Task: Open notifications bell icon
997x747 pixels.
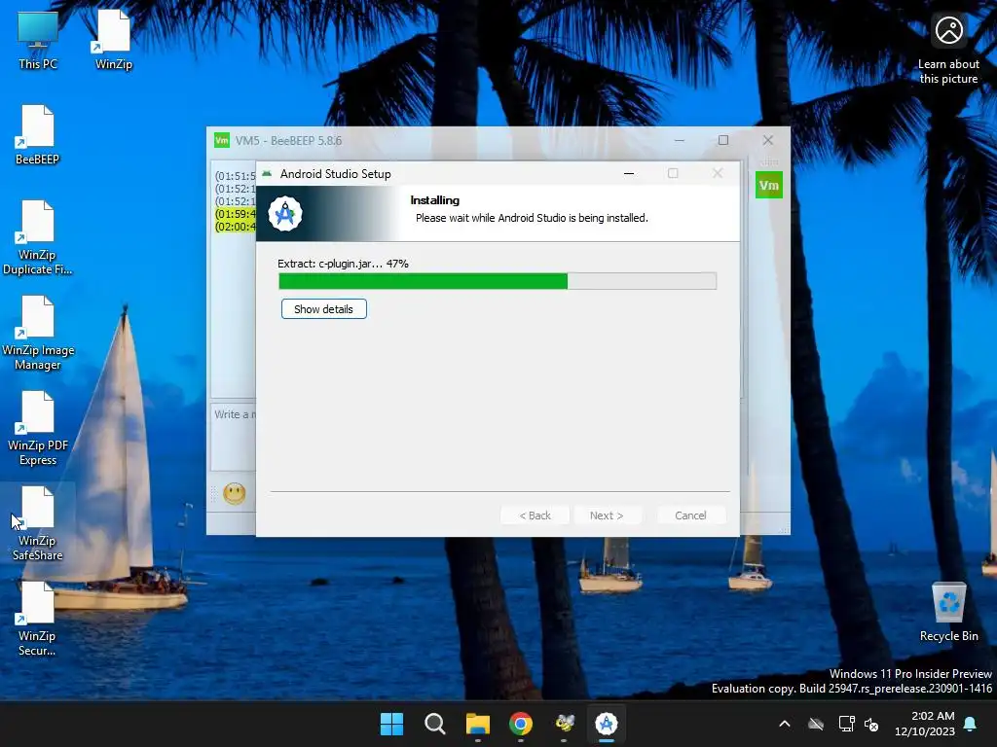Action: click(x=971, y=724)
